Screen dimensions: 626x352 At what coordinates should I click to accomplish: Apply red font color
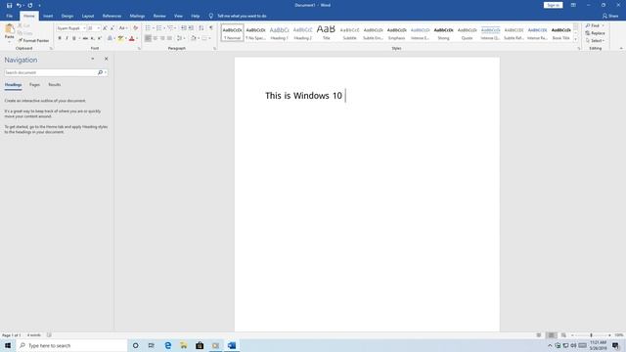(132, 38)
